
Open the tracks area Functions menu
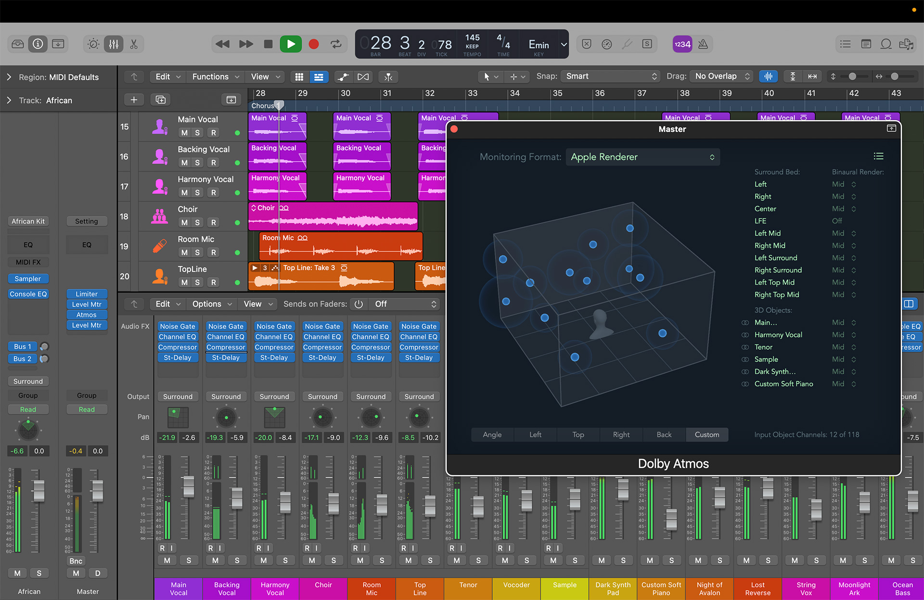pos(215,77)
